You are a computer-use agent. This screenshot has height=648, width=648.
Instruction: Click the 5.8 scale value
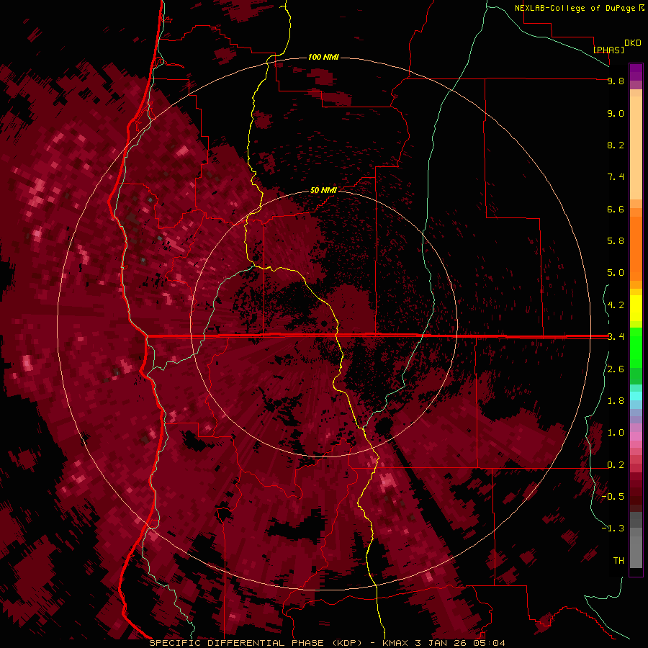616,241
